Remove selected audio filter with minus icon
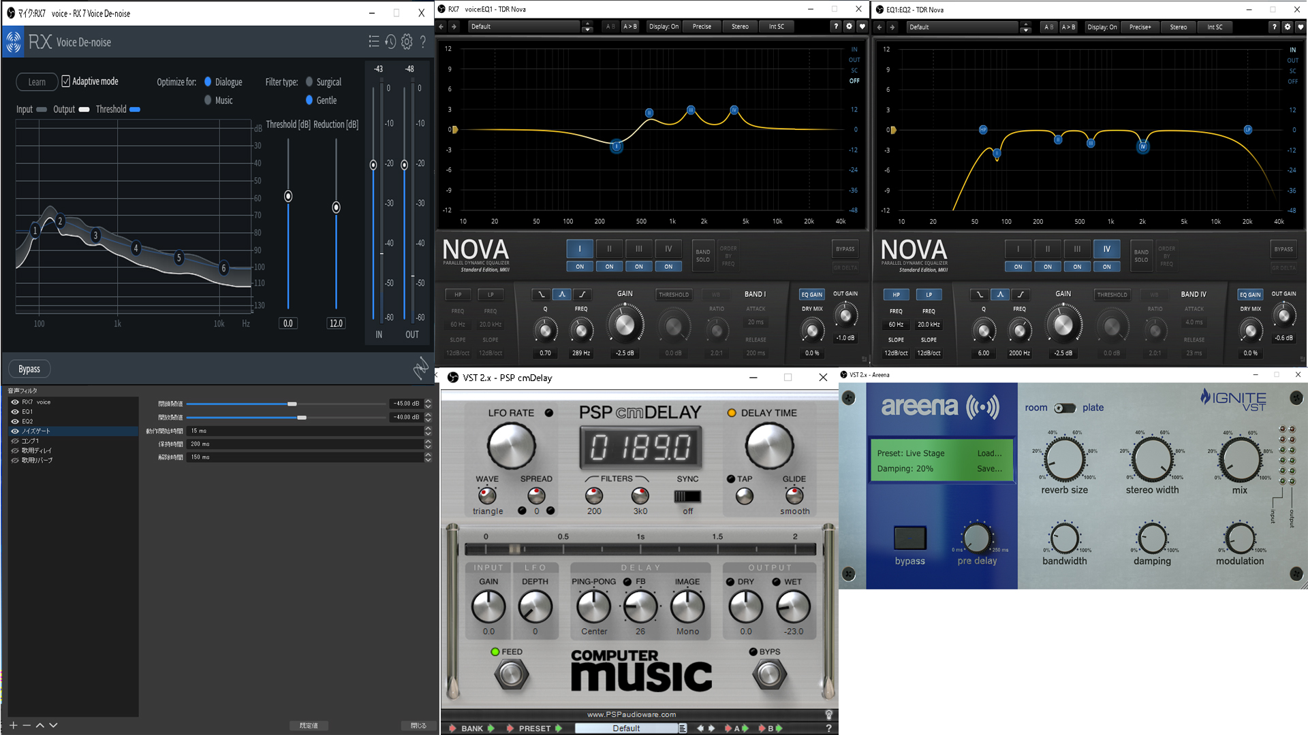The height and width of the screenshot is (735, 1308). 27,725
